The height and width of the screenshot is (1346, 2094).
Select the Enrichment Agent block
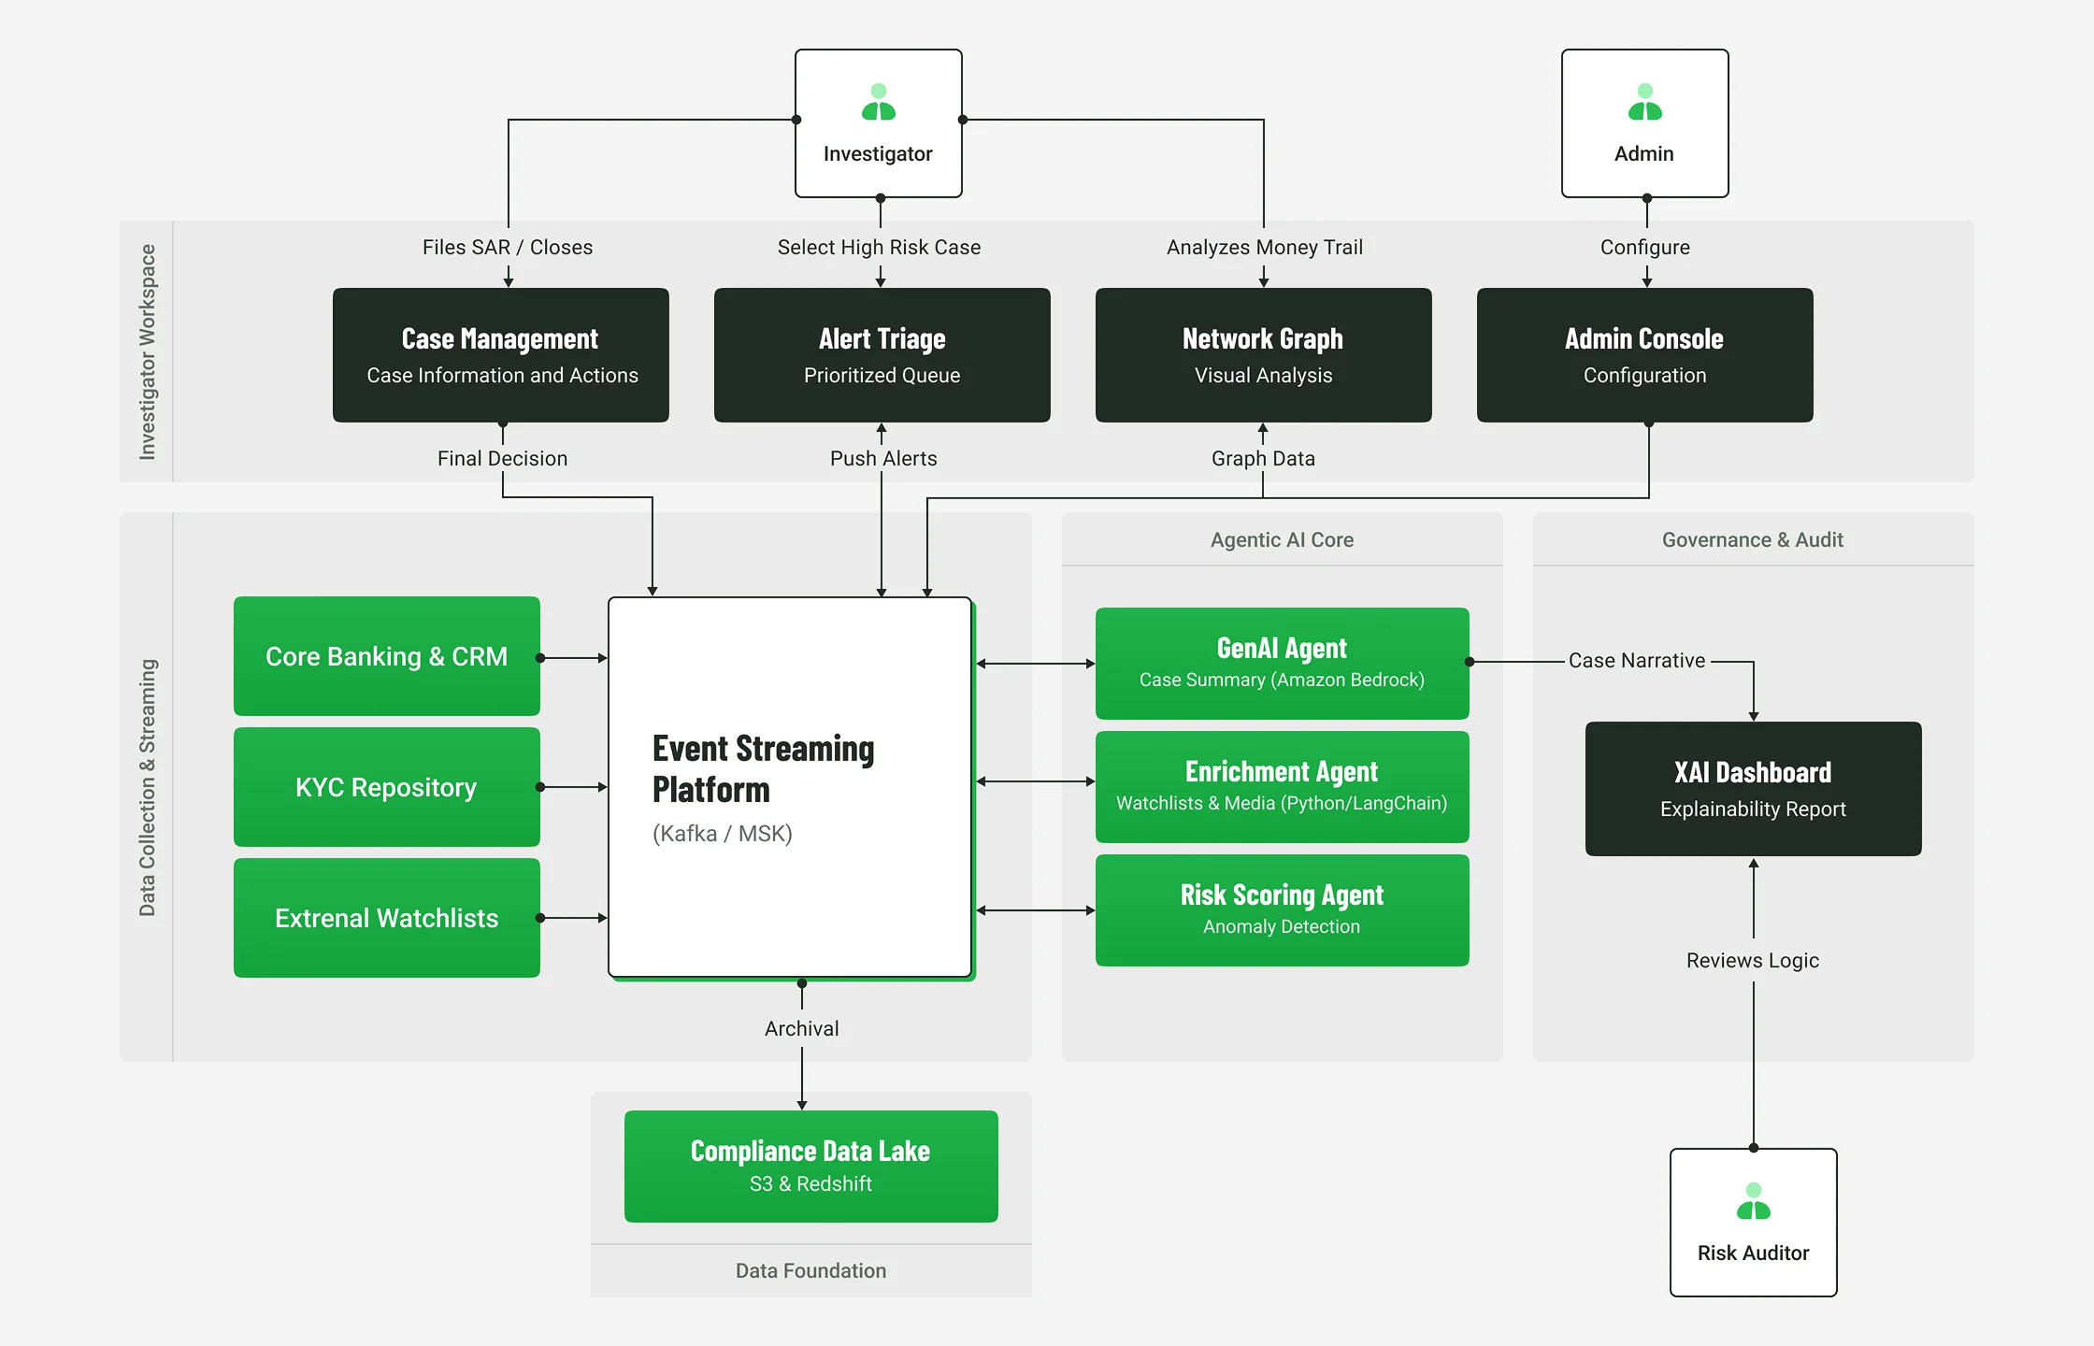point(1282,786)
